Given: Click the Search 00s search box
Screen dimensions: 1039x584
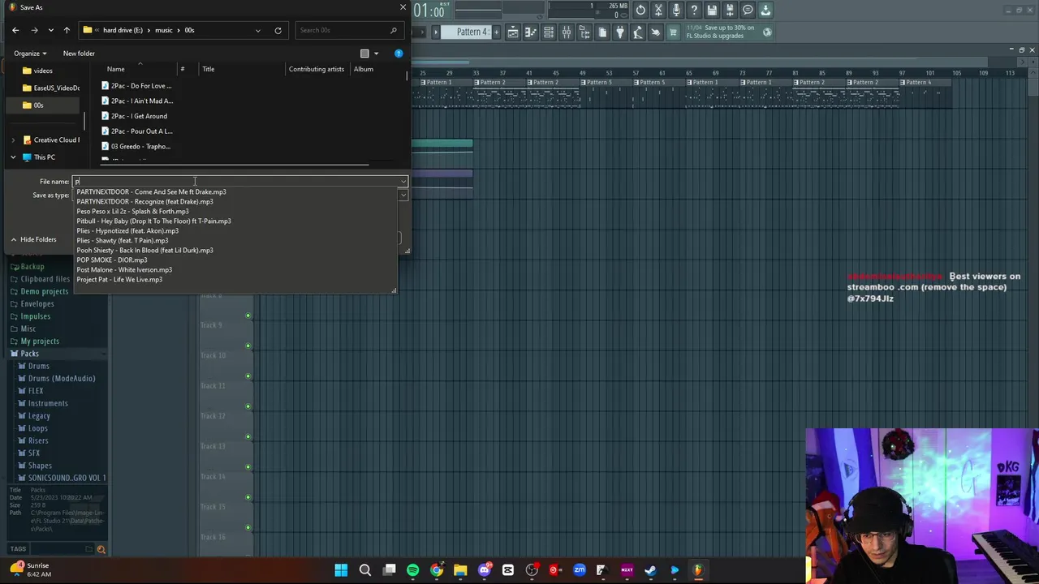Looking at the screenshot, I should (348, 31).
